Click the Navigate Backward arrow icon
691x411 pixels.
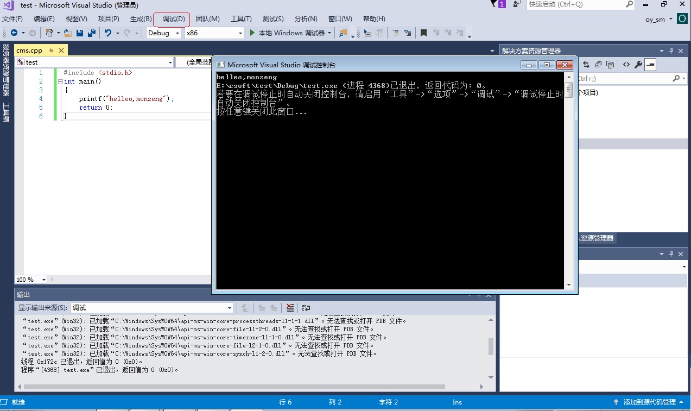pos(14,33)
